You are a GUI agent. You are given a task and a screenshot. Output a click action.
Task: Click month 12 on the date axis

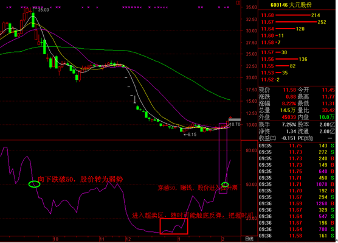[128, 239]
